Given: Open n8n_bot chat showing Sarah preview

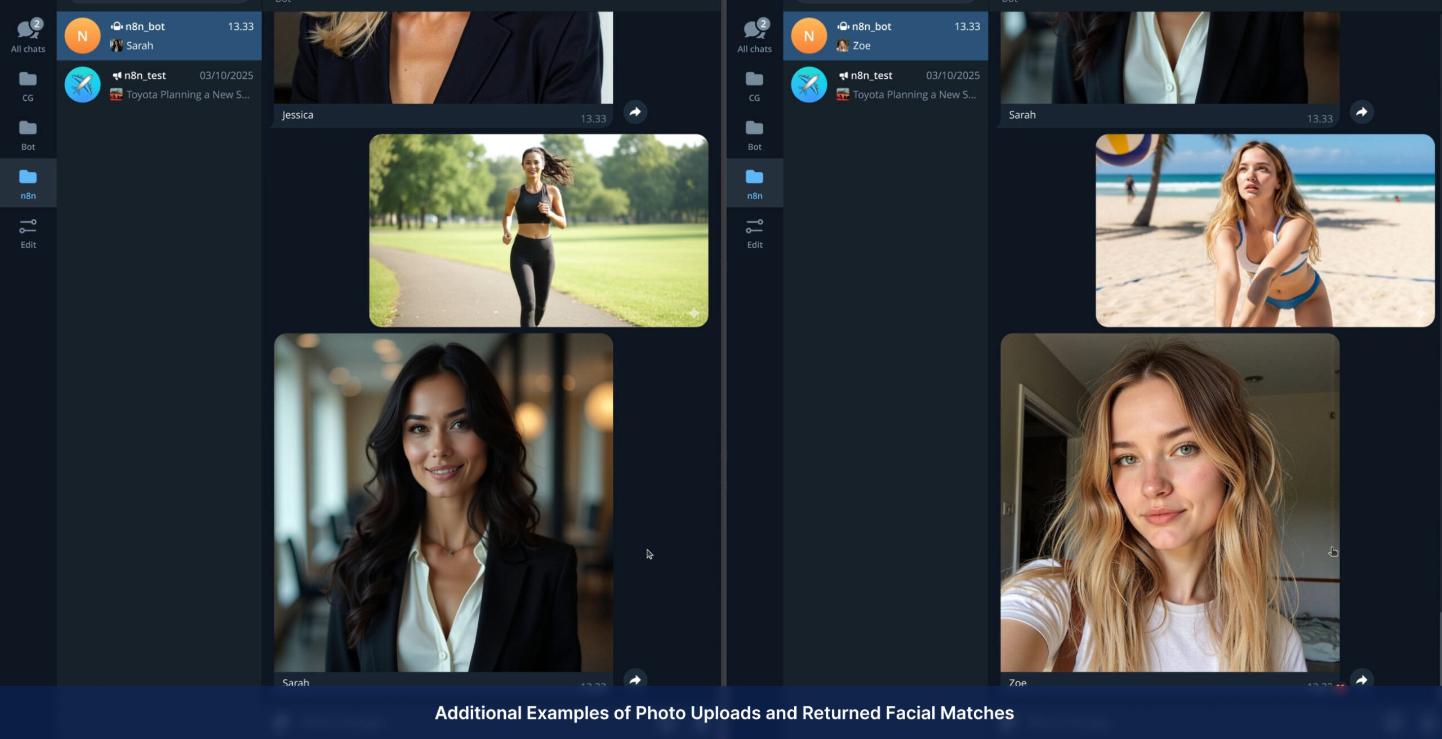Looking at the screenshot, I should (159, 35).
